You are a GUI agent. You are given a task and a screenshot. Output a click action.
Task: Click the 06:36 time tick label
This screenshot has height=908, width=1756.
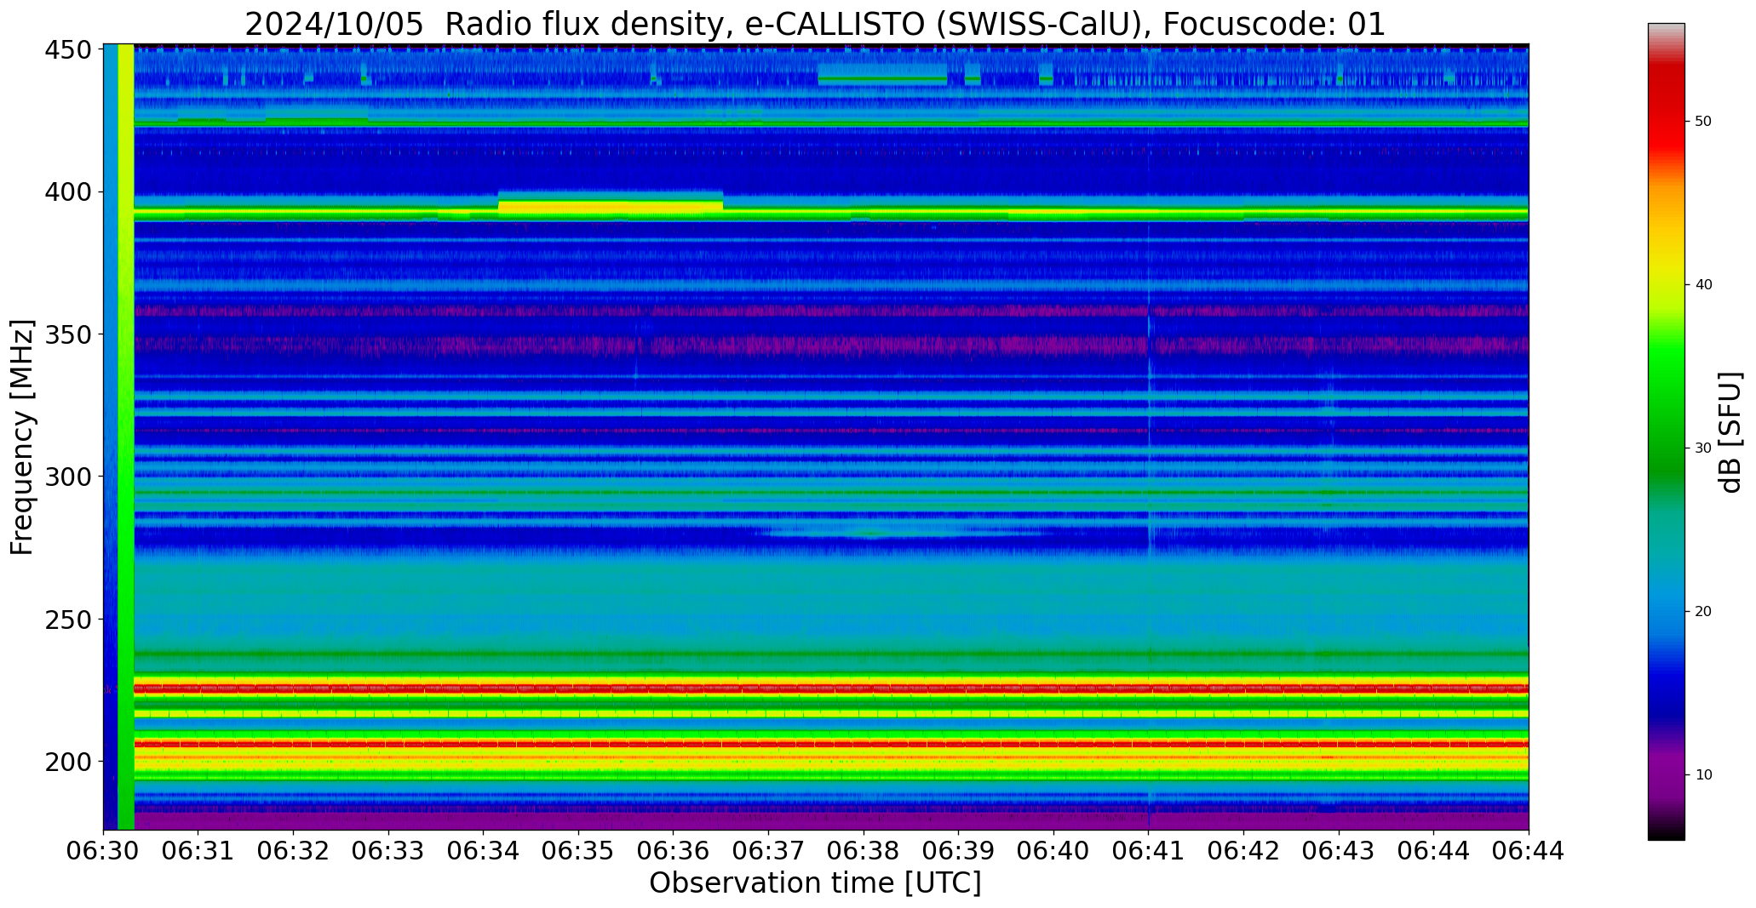pyautogui.click(x=674, y=851)
